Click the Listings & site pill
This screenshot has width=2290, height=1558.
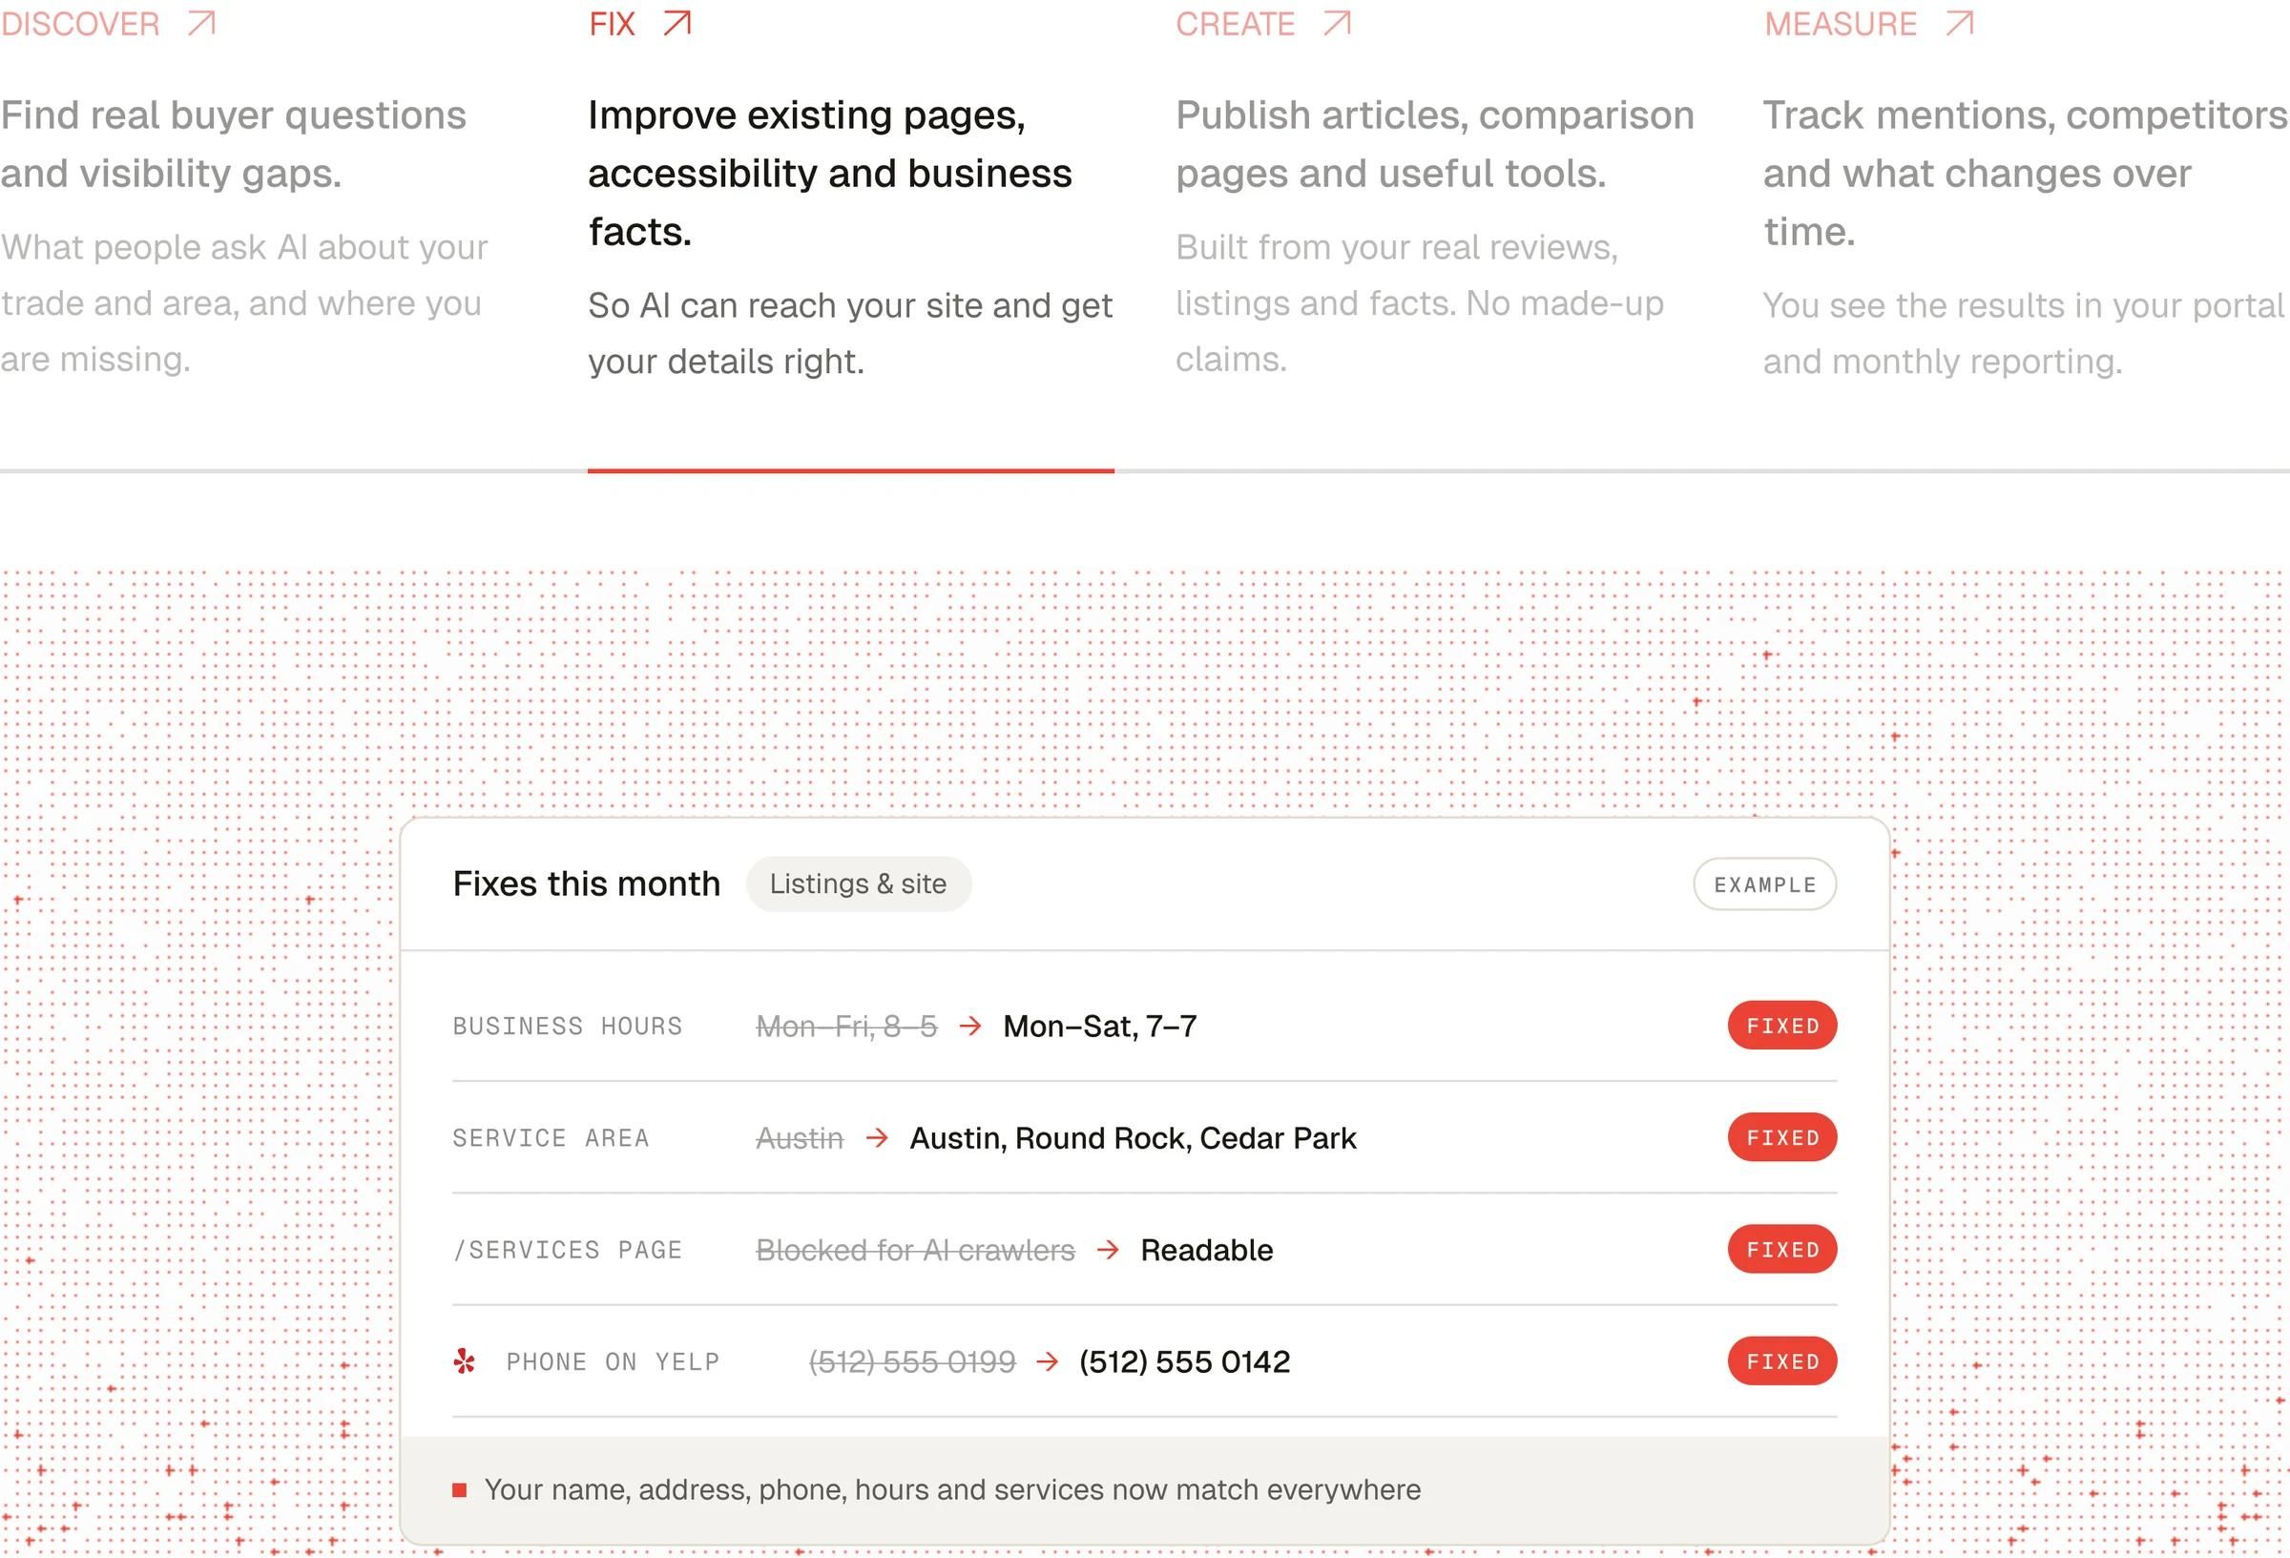(x=858, y=884)
